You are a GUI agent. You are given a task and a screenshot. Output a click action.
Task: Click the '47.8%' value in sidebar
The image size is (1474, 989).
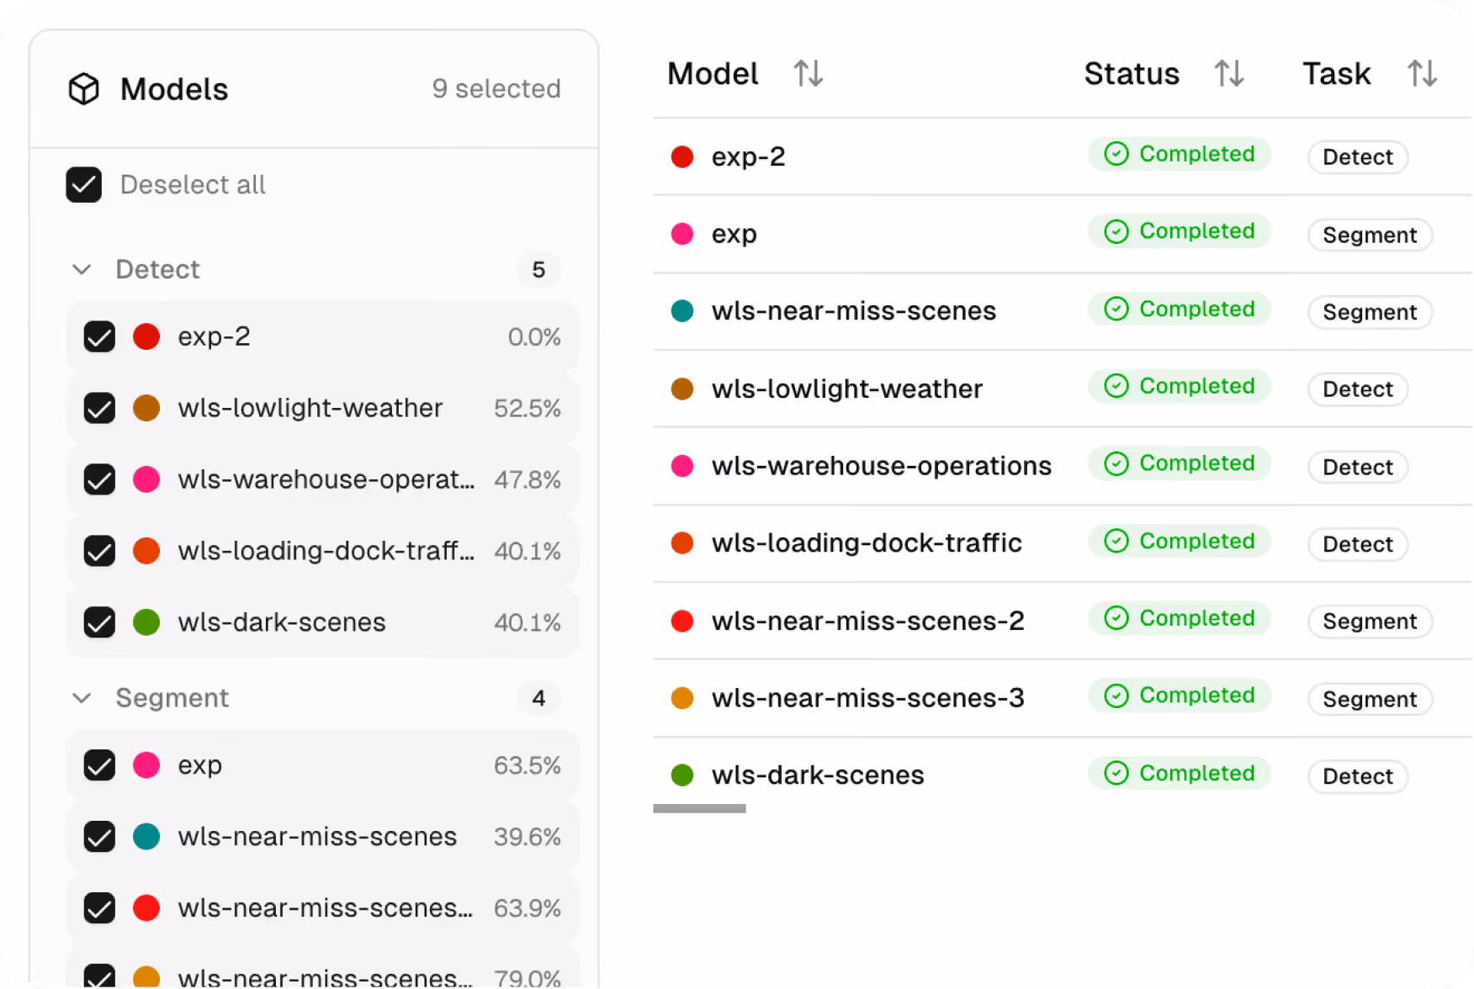coord(528,479)
